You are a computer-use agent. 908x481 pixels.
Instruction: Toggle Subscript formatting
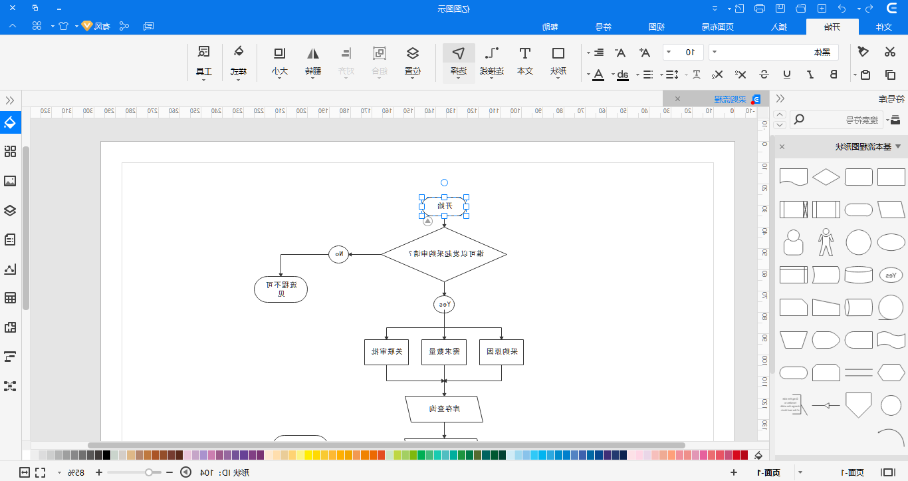[719, 75]
